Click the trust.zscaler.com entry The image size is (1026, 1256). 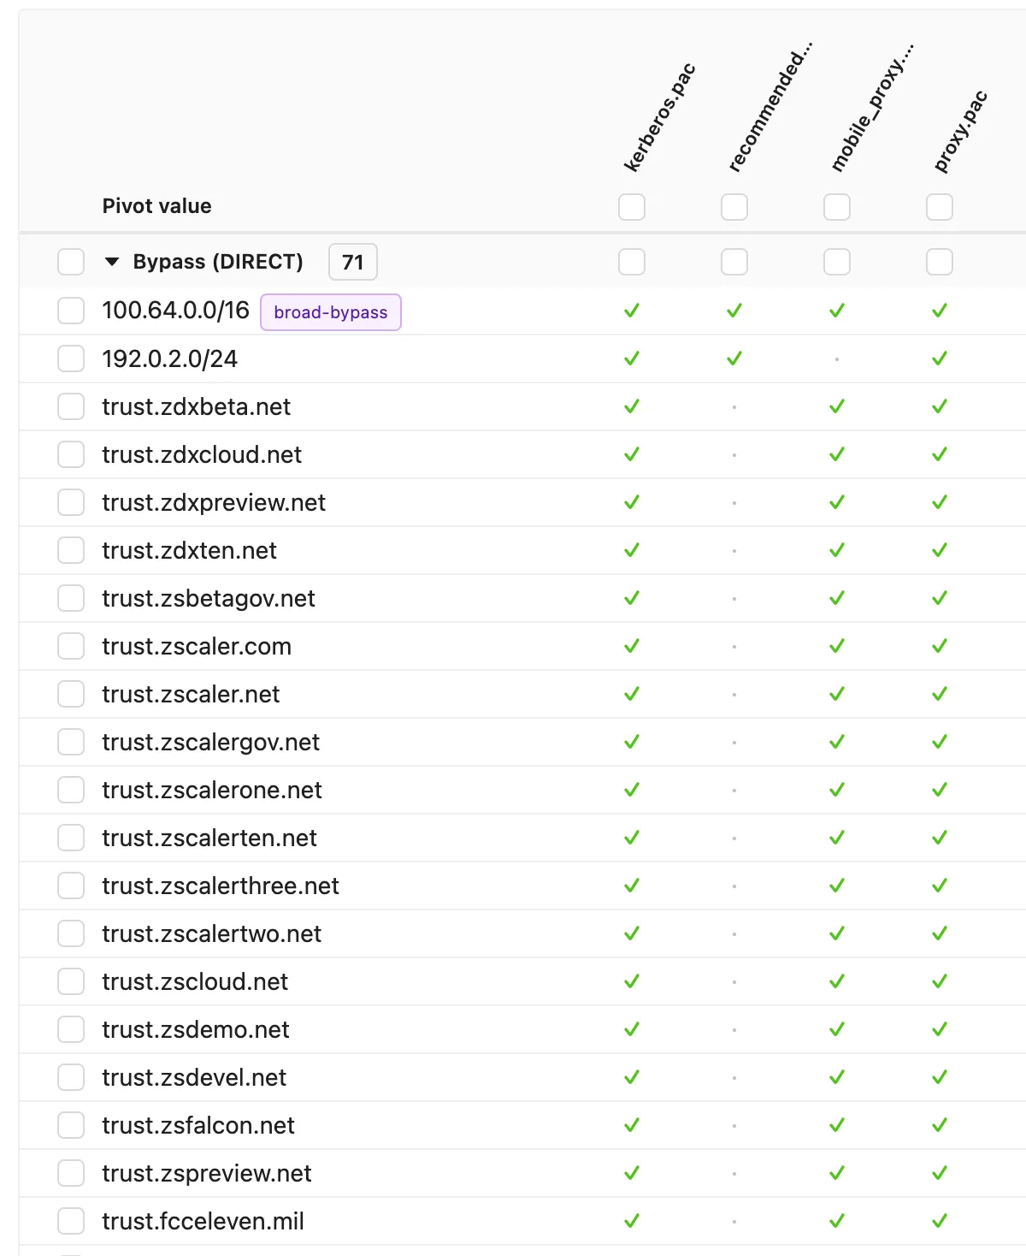(197, 646)
